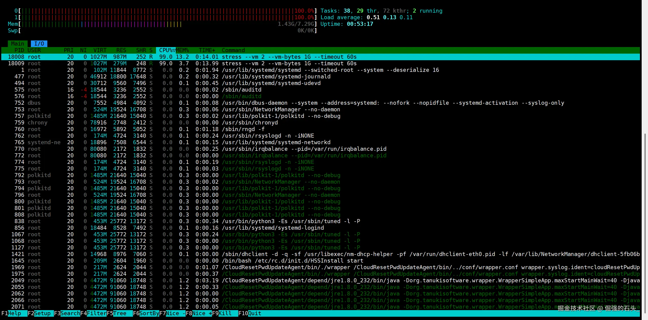Toggle F5 Tree view
This screenshot has height=320, width=648.
coord(120,313)
